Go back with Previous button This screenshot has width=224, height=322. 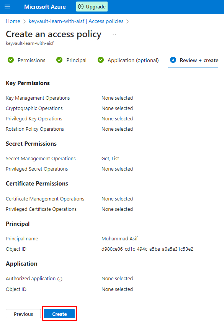(x=23, y=314)
